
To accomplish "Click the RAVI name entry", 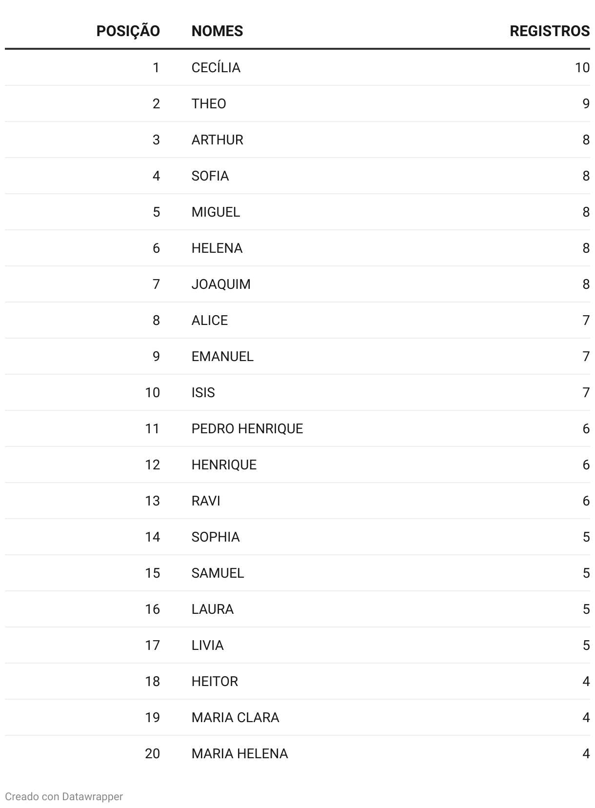I will pyautogui.click(x=206, y=501).
